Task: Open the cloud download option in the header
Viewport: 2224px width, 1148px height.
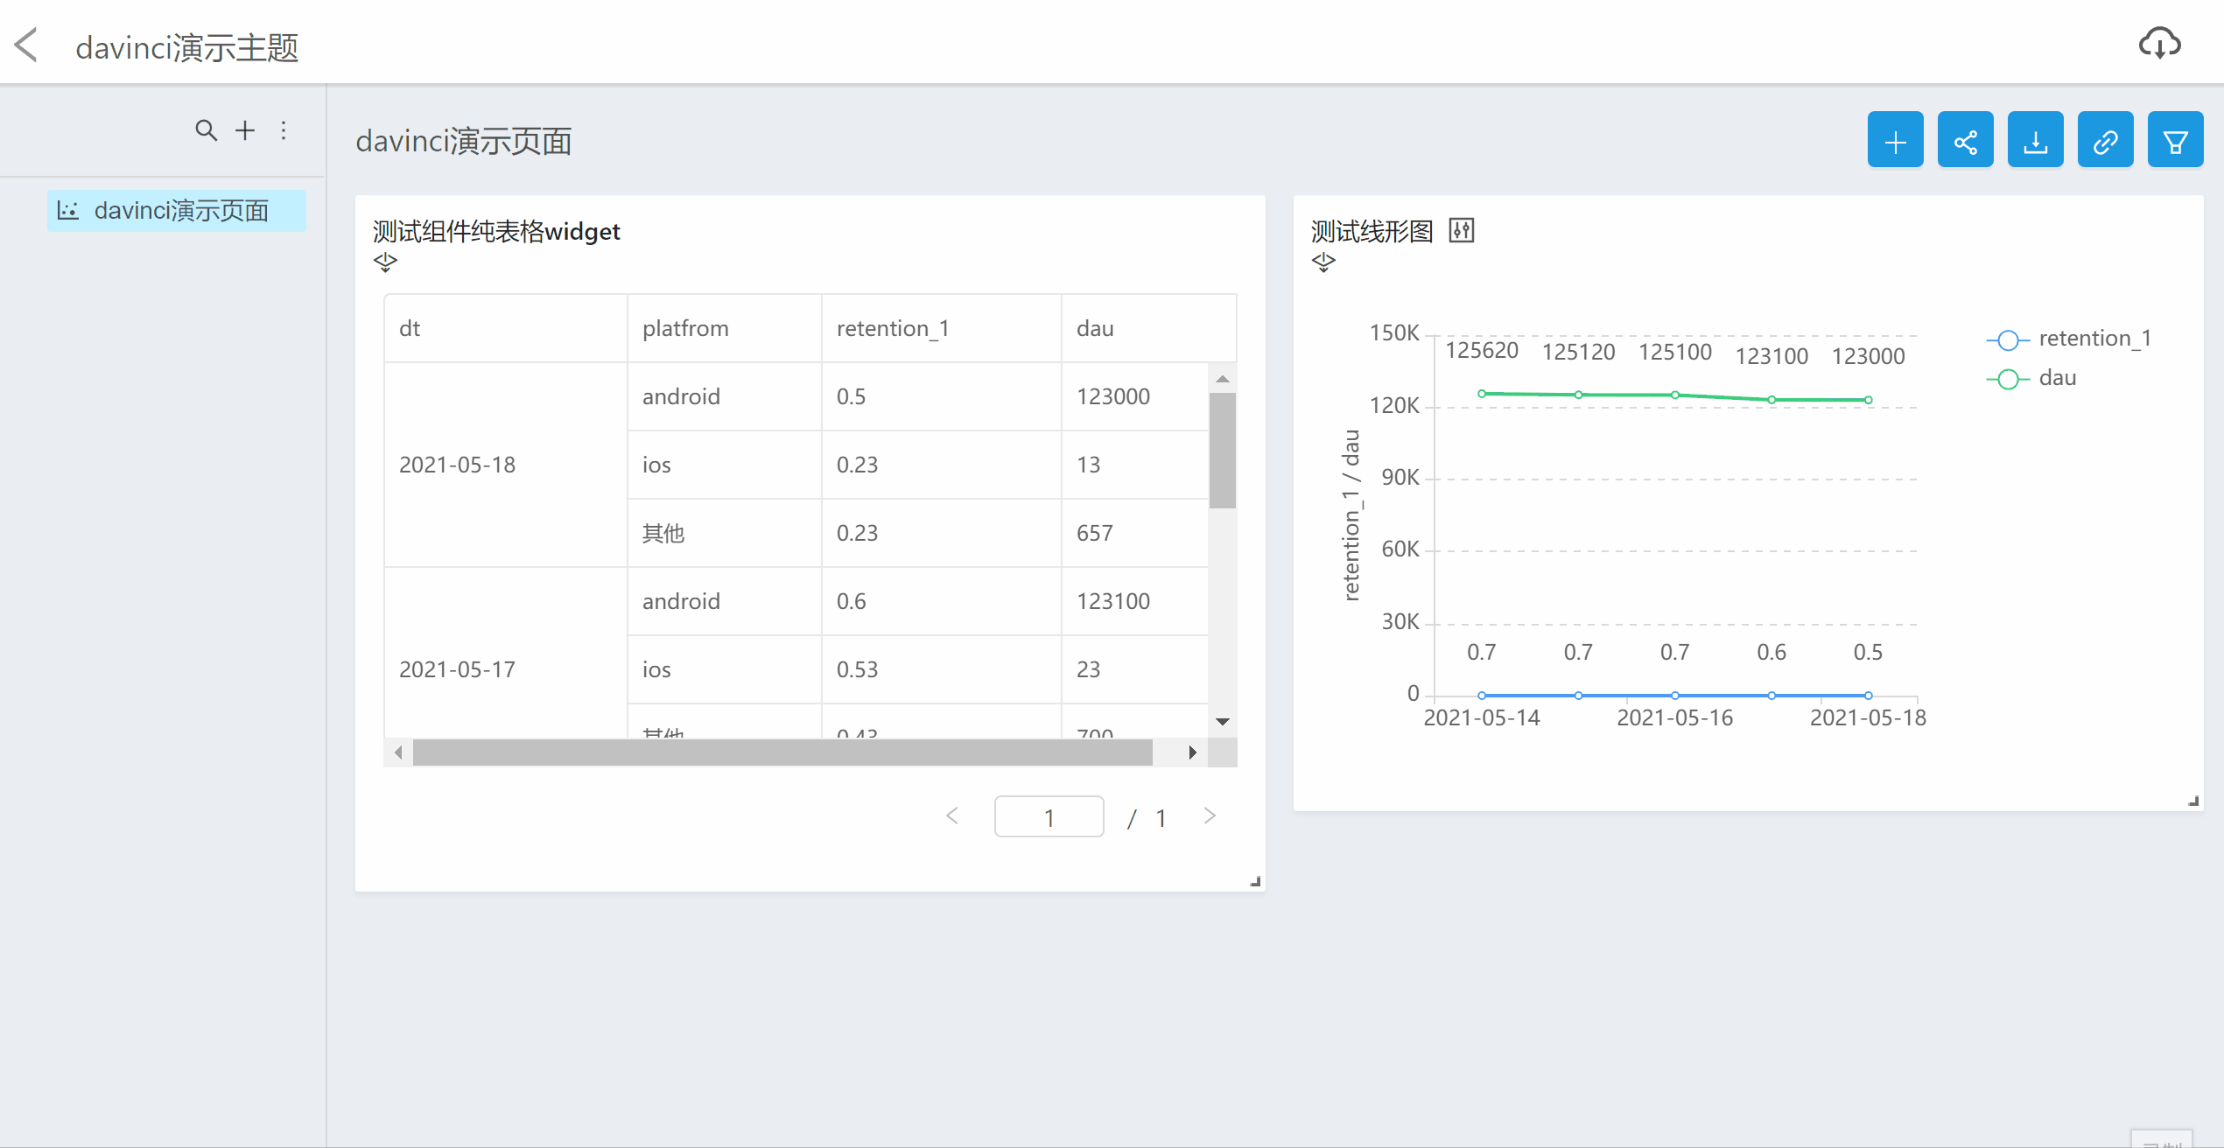Action: pyautogui.click(x=2159, y=44)
